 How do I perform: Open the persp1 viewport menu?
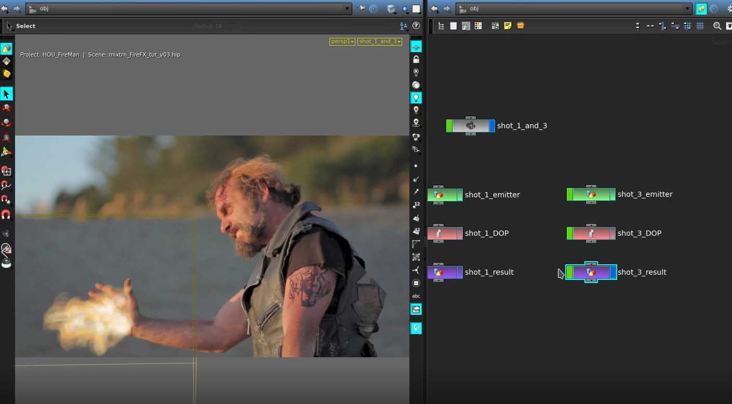(342, 42)
